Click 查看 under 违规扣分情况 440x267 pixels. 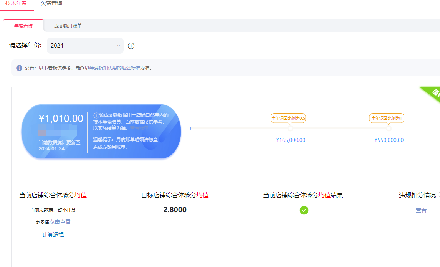[421, 210]
